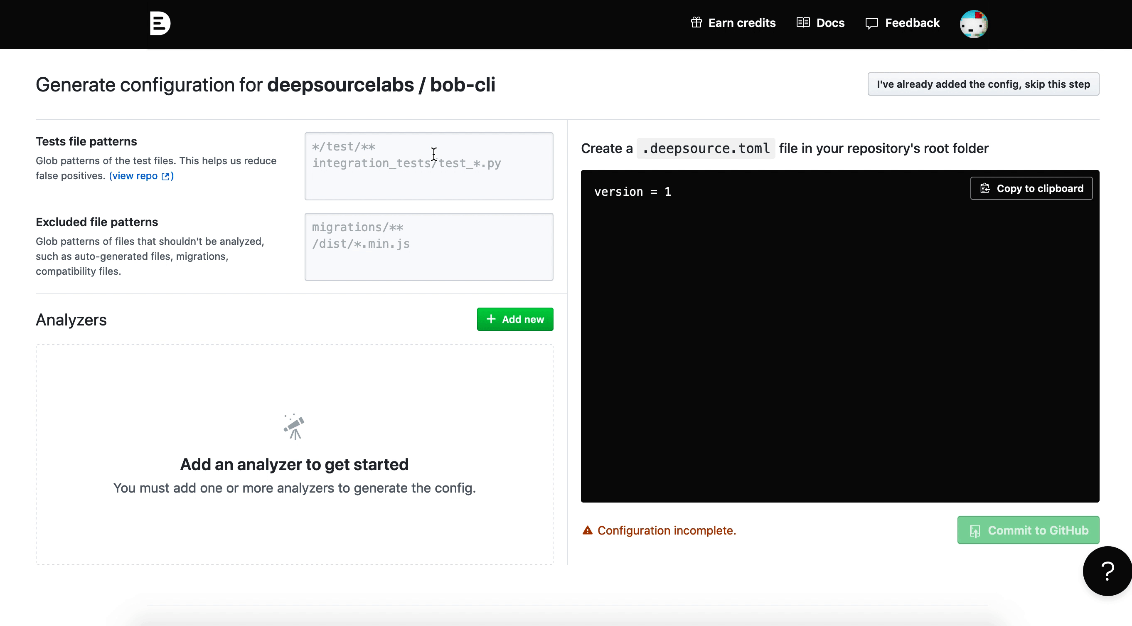Click the plus icon on Add new

[491, 319]
